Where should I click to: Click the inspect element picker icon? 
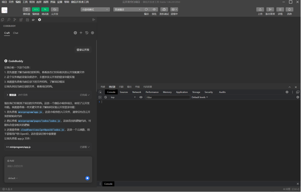(x=100, y=92)
